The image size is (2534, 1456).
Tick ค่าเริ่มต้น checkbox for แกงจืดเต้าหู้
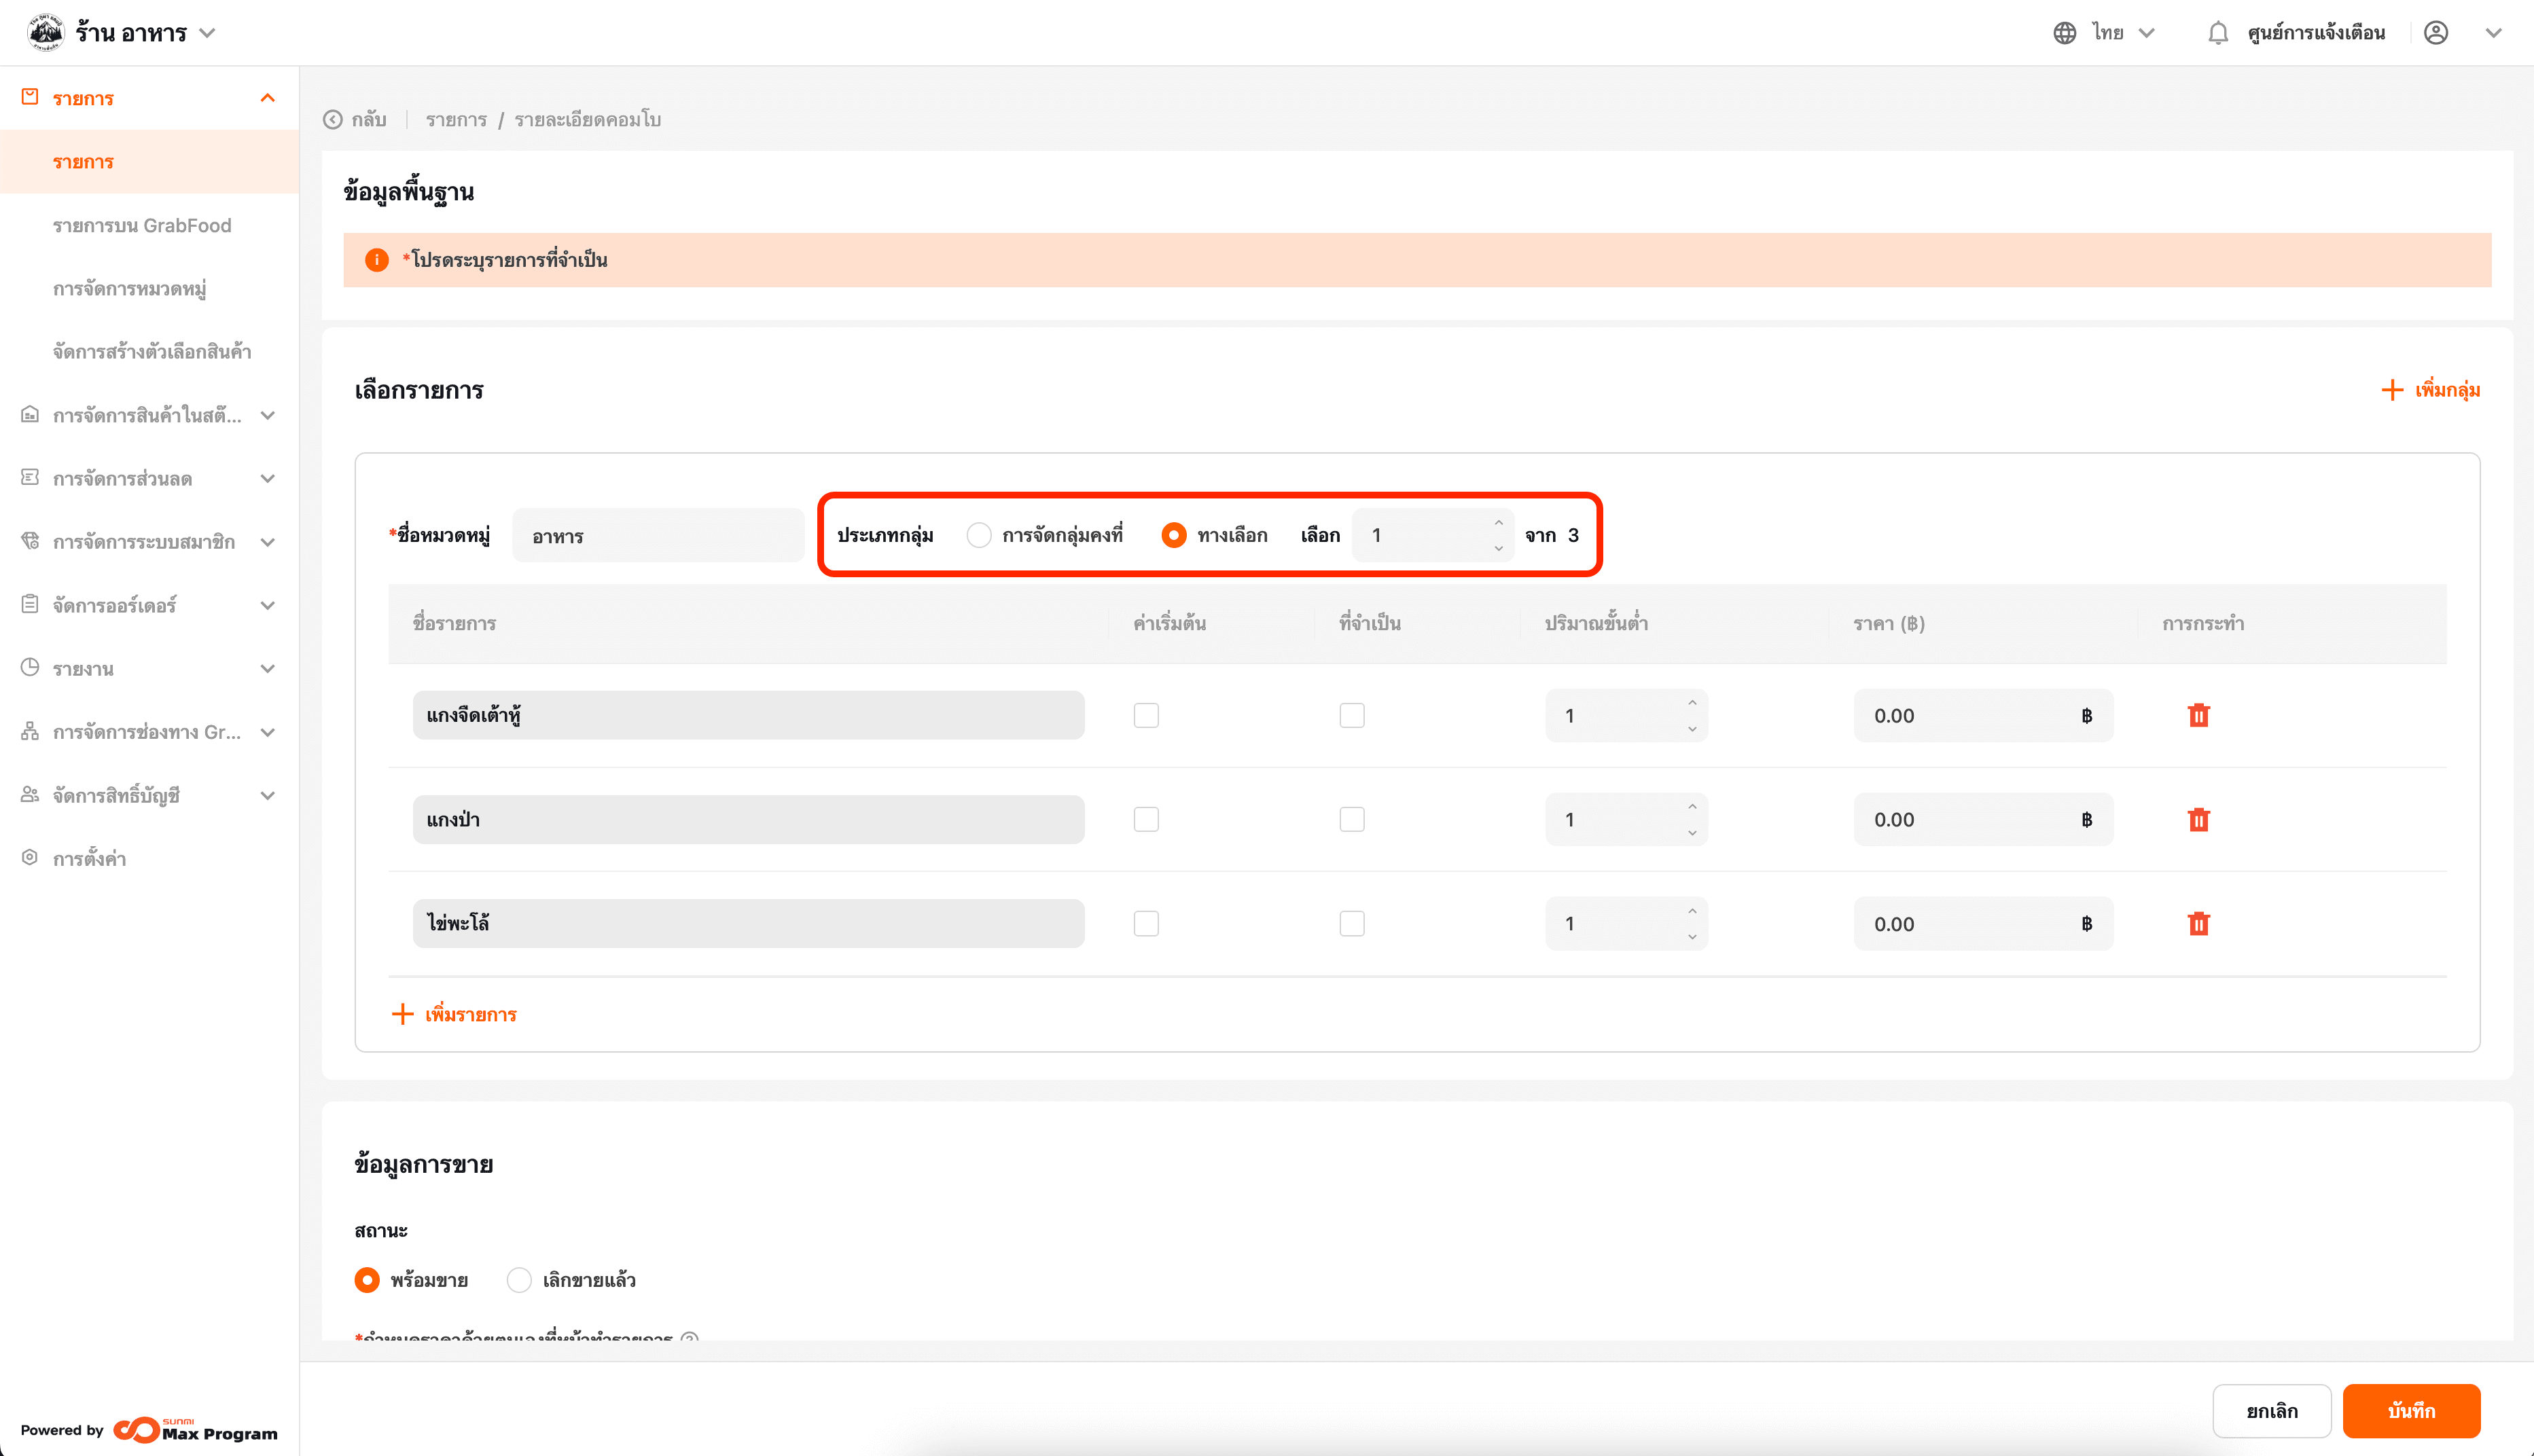(x=1147, y=716)
